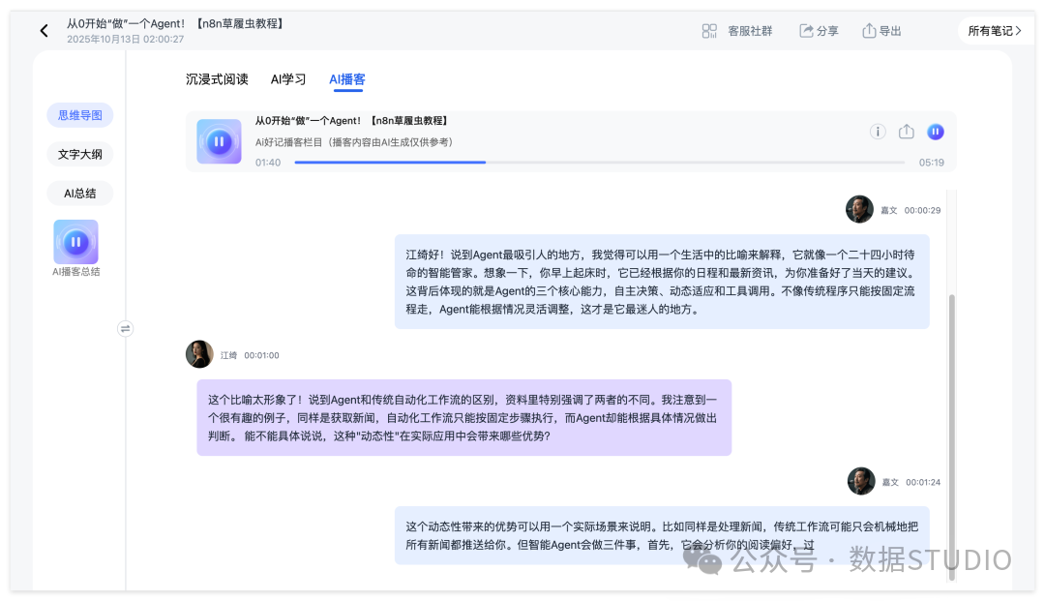Click 嘉文's avatar at 00:00:29
Screen dimensions: 1045x601
(x=860, y=209)
